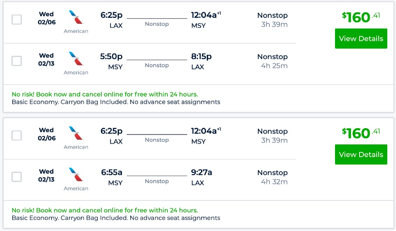Viewport: 396px width, 231px height.
Task: Click American logo on second card's 6:25p departure
Action: pyautogui.click(x=76, y=133)
